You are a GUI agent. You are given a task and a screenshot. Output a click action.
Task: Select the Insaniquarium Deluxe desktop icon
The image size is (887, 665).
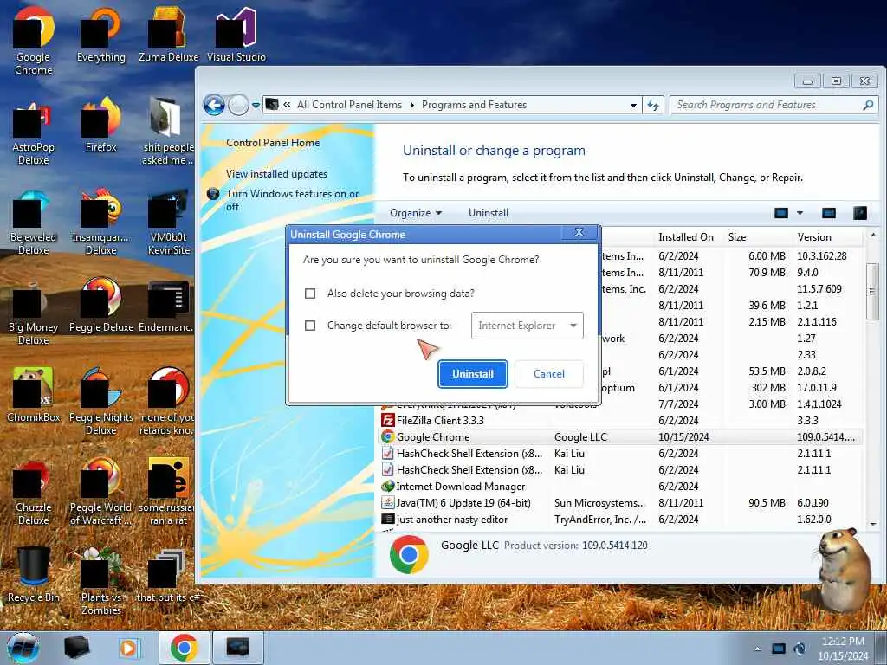101,223
